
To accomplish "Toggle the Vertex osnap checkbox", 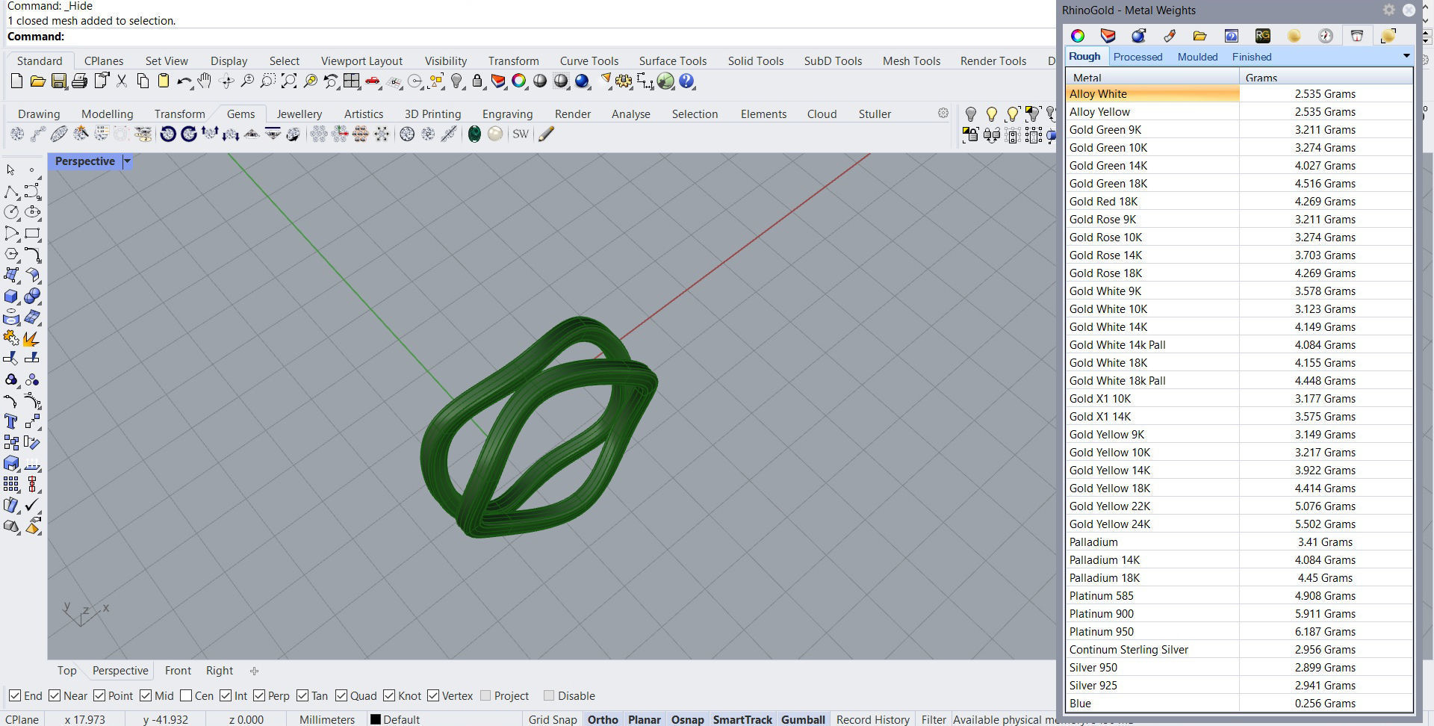I will point(433,695).
